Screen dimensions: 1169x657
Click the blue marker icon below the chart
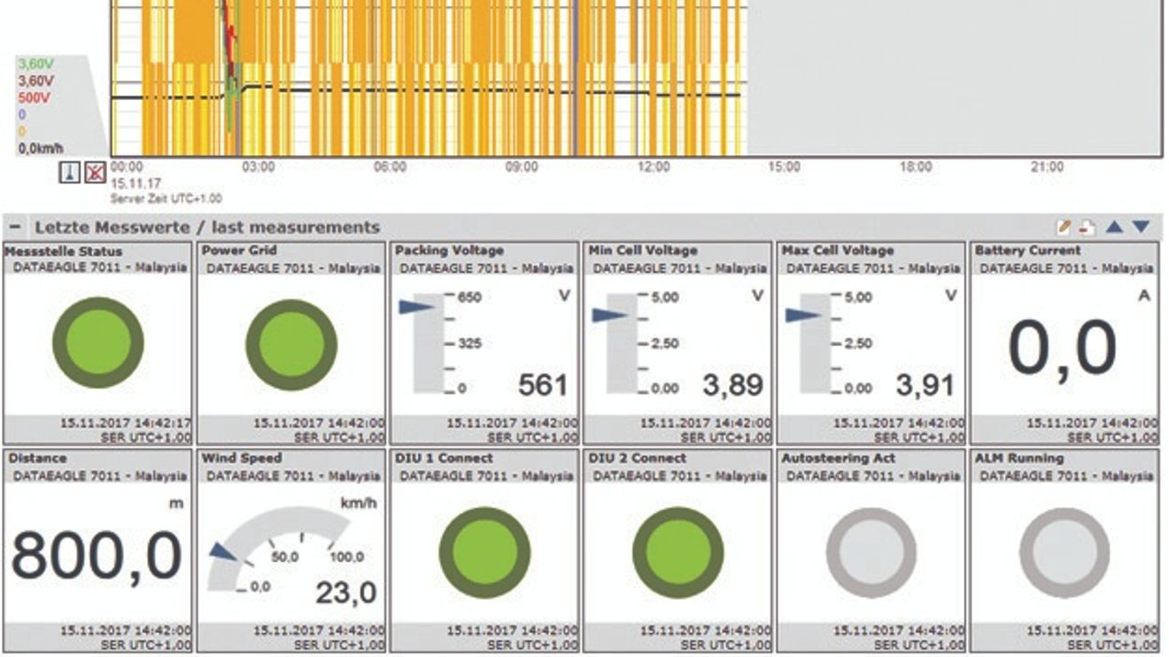pos(71,172)
